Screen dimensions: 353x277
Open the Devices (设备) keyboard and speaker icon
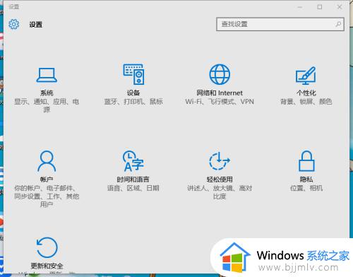(133, 74)
